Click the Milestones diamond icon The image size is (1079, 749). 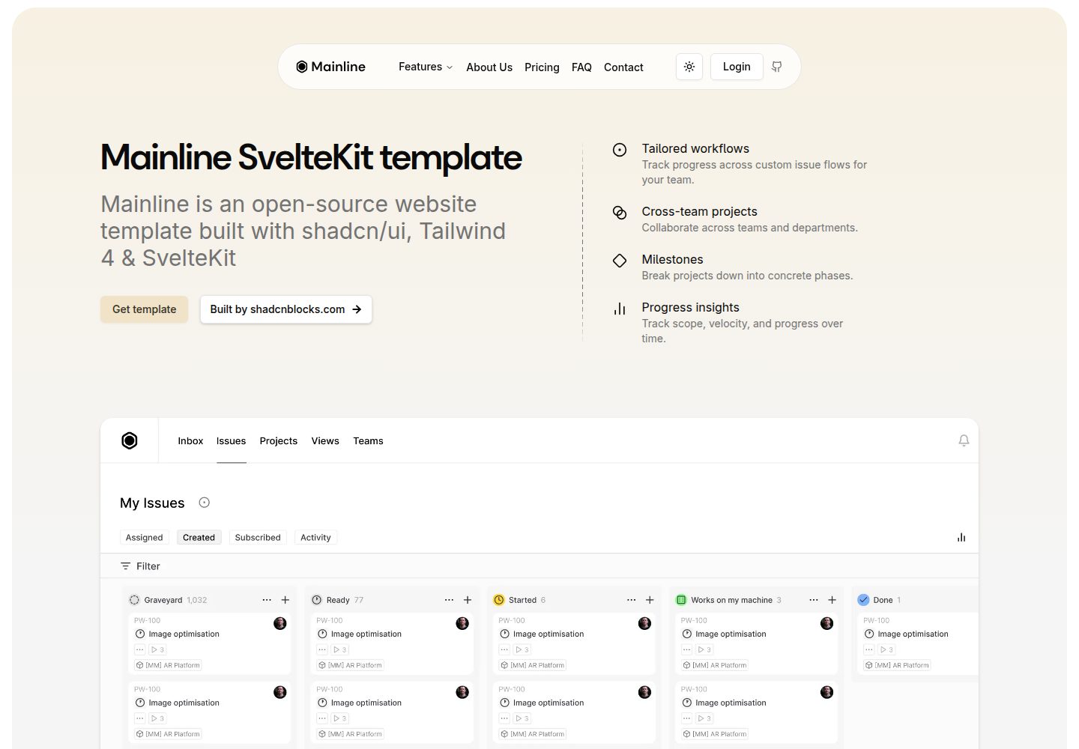pos(620,261)
